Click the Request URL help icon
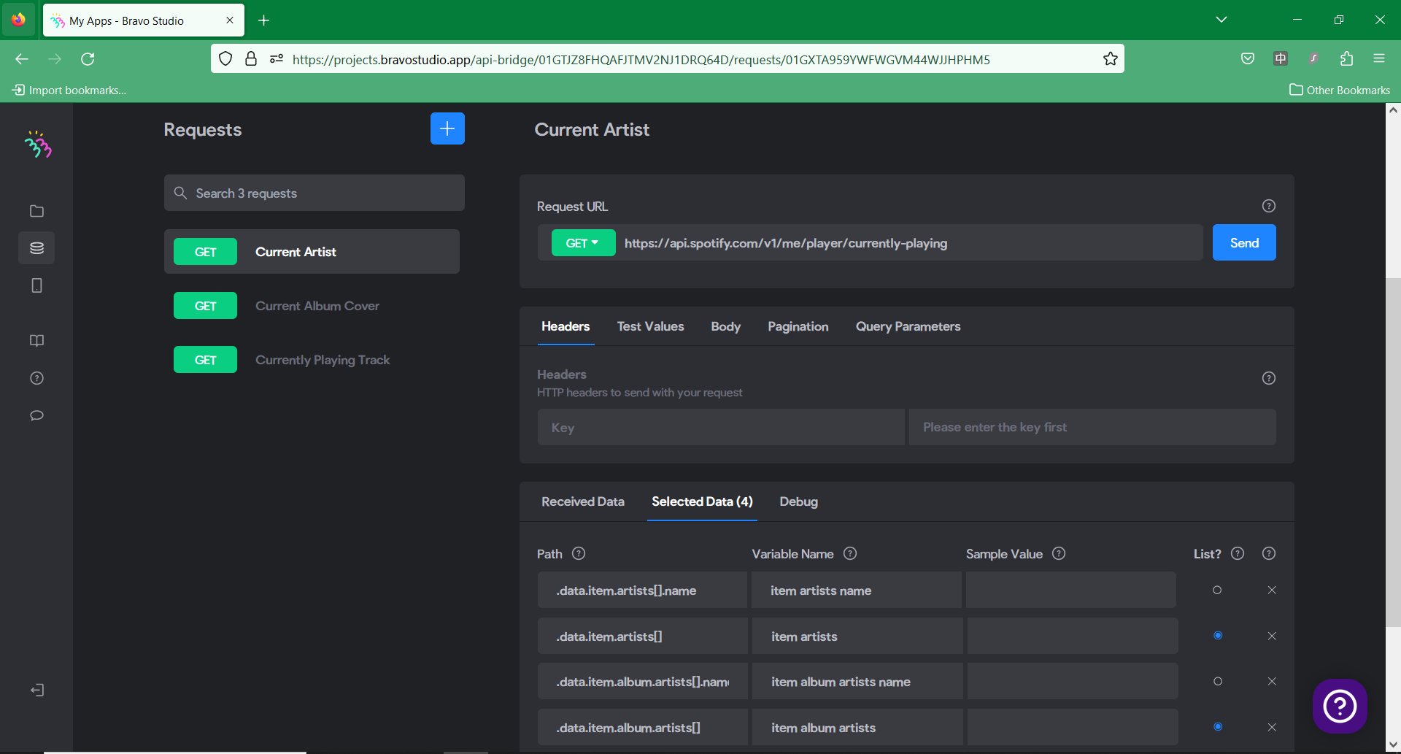The height and width of the screenshot is (754, 1401). tap(1269, 206)
